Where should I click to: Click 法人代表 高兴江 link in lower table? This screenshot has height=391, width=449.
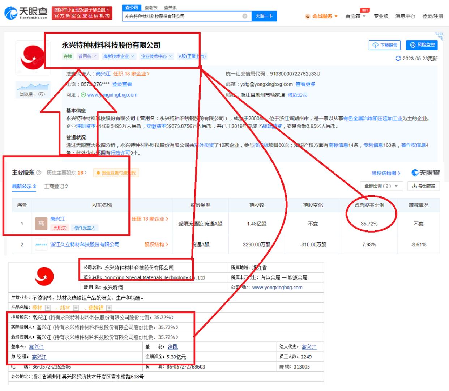309,347
